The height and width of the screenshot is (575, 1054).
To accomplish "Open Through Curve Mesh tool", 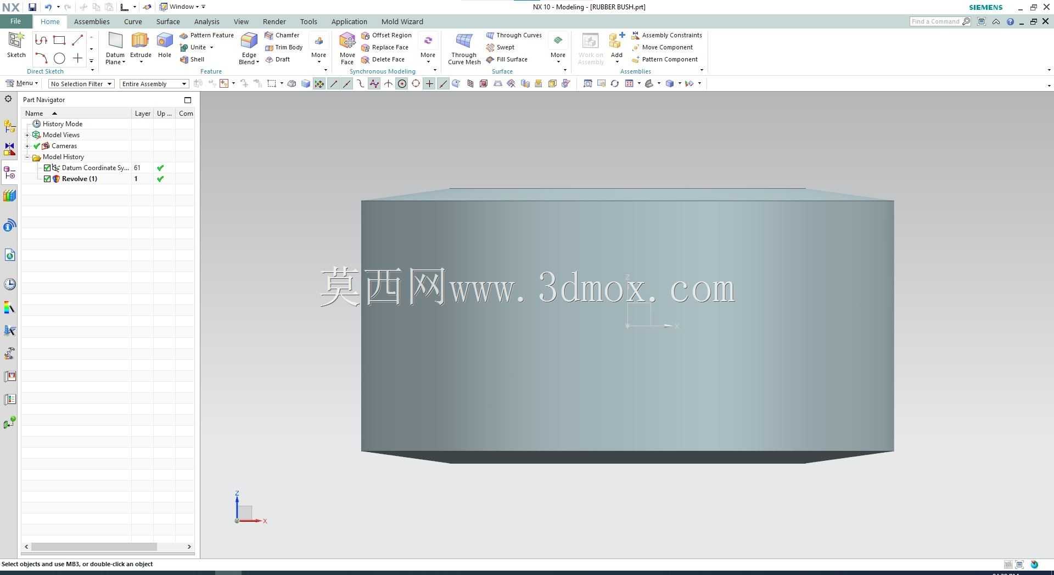I will point(464,48).
